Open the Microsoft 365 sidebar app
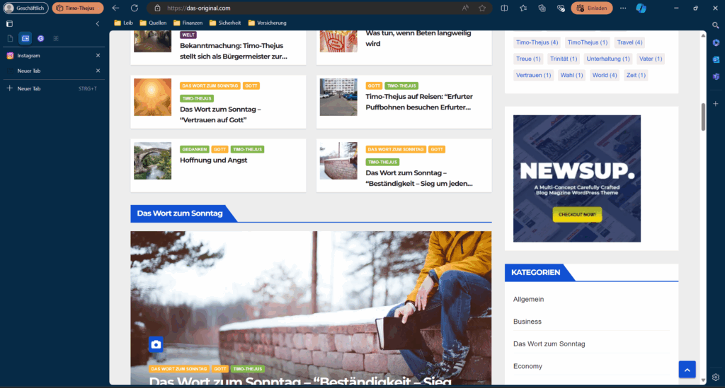The height and width of the screenshot is (388, 725). coord(716,42)
